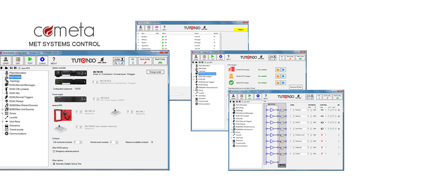This screenshot has width=426, height=182.
Task: Click the Storehouse zone name field
Action: click(300, 141)
